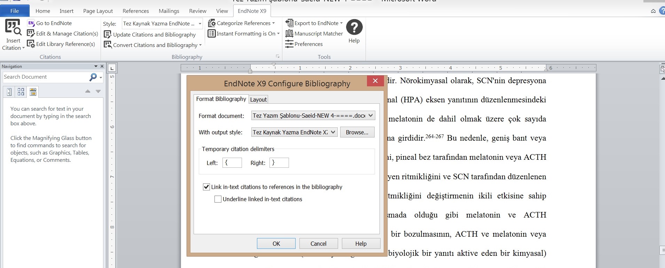Viewport: 665px width, 268px height.
Task: Browse headings in Navigation pane
Action: pos(9,92)
